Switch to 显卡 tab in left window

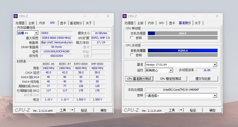pos(63,23)
